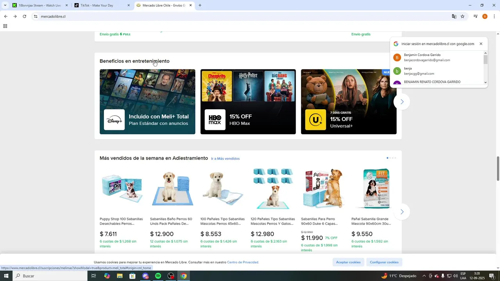Click Beneficios en entretenimiento heading

point(134,61)
